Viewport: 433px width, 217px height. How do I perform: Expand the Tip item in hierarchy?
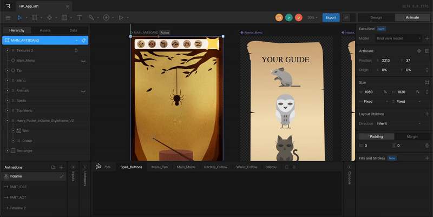coord(7,70)
